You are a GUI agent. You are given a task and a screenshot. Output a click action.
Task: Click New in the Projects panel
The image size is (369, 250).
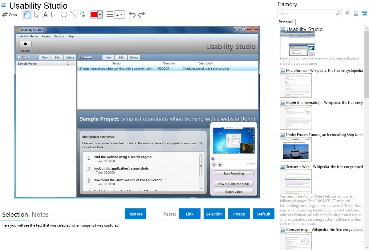(x=45, y=57)
